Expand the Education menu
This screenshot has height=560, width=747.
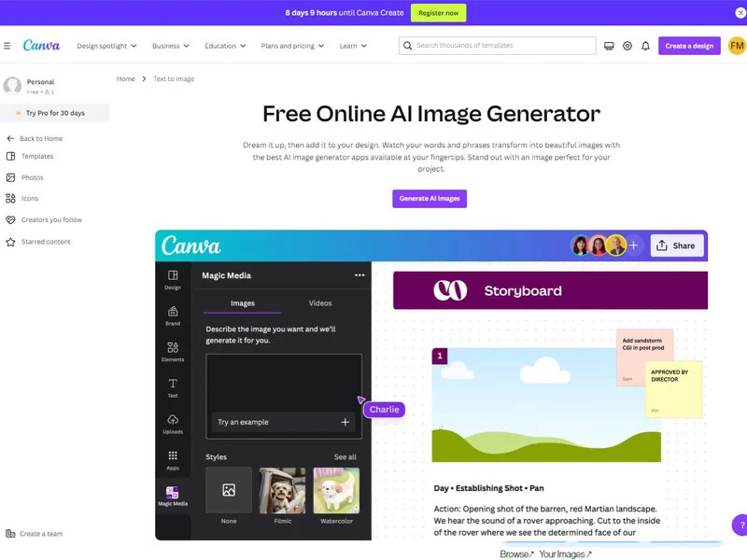point(225,46)
